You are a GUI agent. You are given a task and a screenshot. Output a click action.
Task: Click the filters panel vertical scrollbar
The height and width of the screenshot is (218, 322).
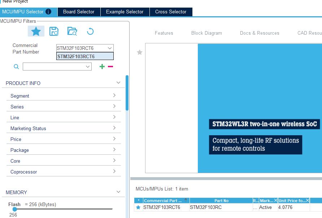coord(127,93)
